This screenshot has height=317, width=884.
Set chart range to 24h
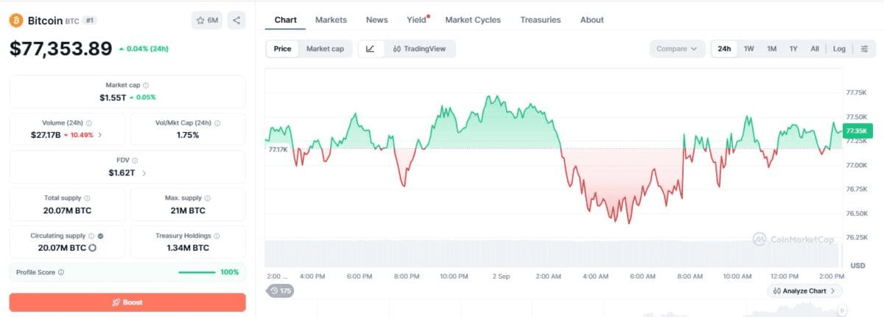point(724,49)
